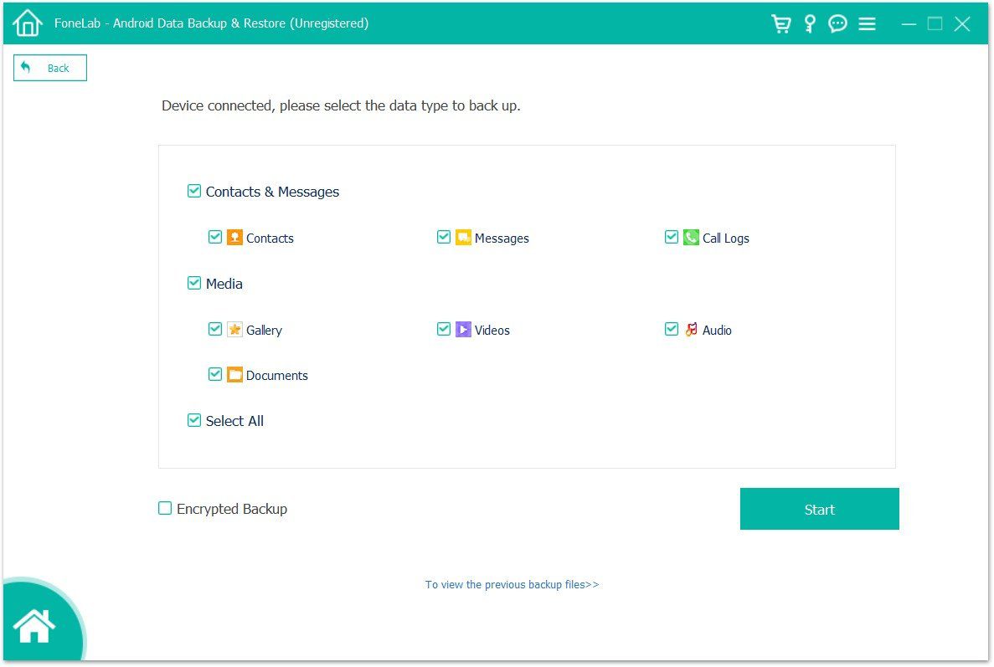
Task: Uncheck the Audio checkbox
Action: [x=672, y=329]
